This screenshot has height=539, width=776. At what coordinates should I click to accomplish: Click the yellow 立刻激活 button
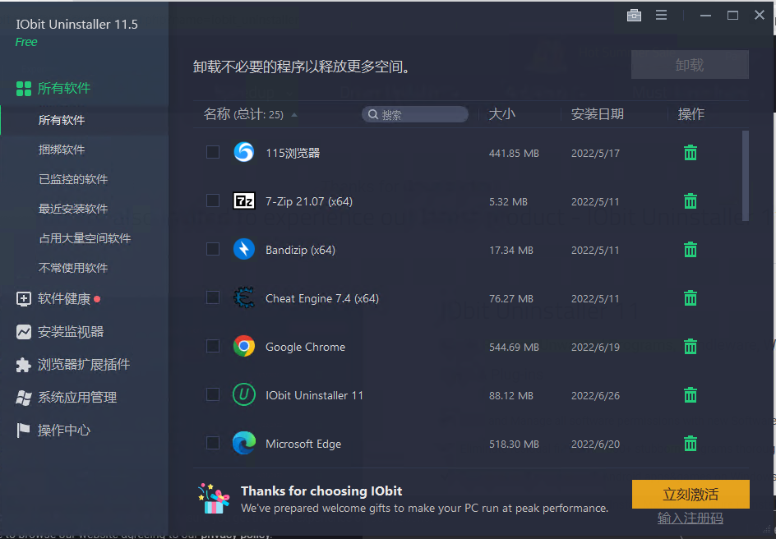click(691, 494)
